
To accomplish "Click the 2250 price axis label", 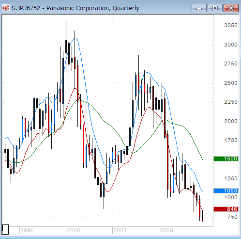I will coord(231,102).
